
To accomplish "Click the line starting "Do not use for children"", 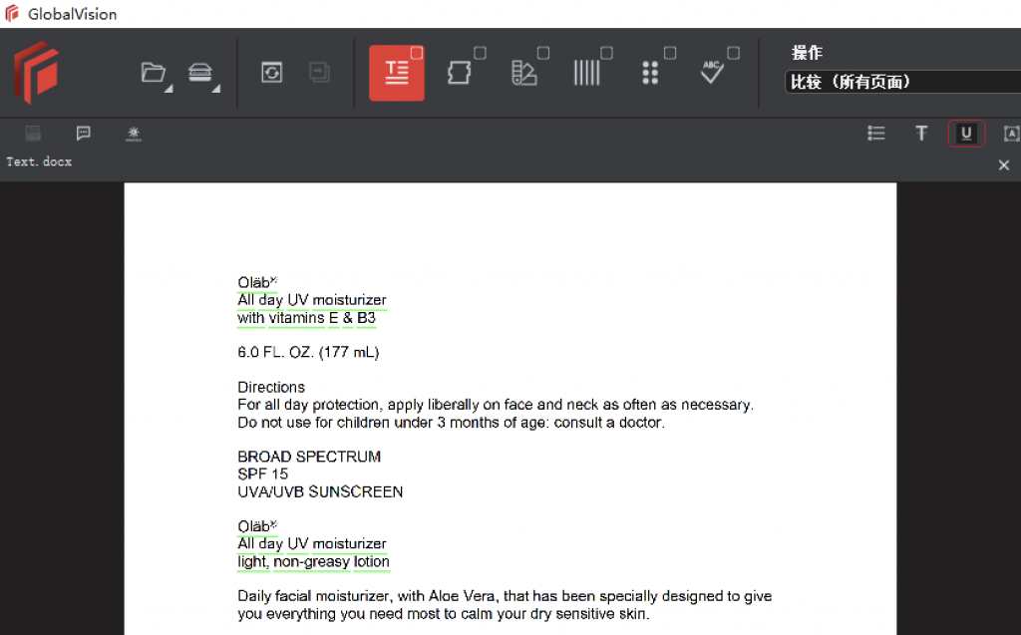I will tap(452, 423).
